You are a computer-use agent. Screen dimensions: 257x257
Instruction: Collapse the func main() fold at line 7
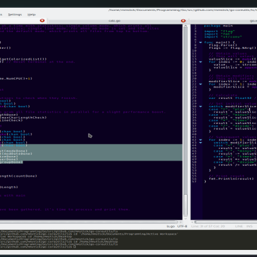200,42
